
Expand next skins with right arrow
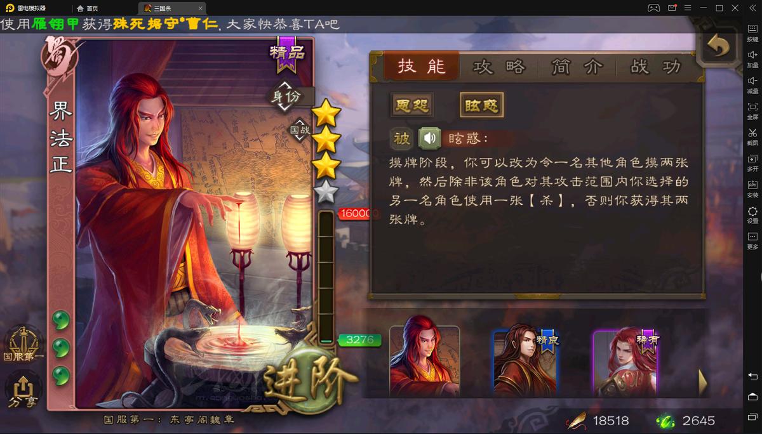[702, 382]
